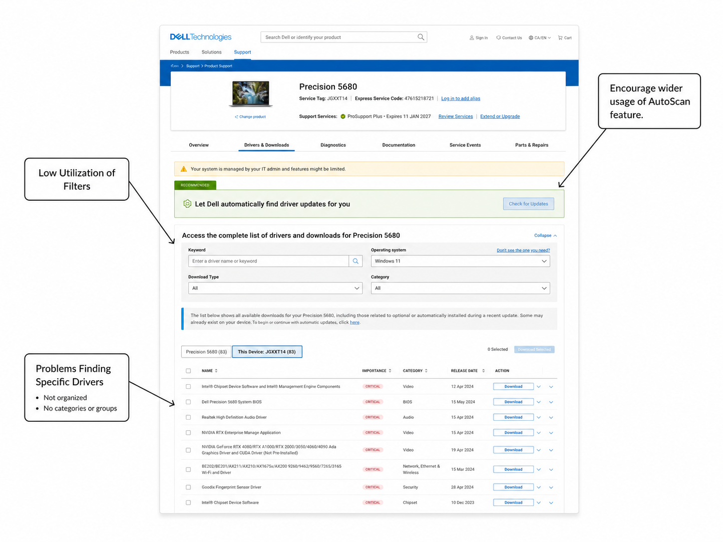This screenshot has height=542, width=723.
Task: Check the Intel Chipset Device Software row
Action: (188, 503)
